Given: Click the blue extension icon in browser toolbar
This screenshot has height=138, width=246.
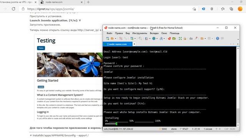Looking at the screenshot, I should click(203, 9).
